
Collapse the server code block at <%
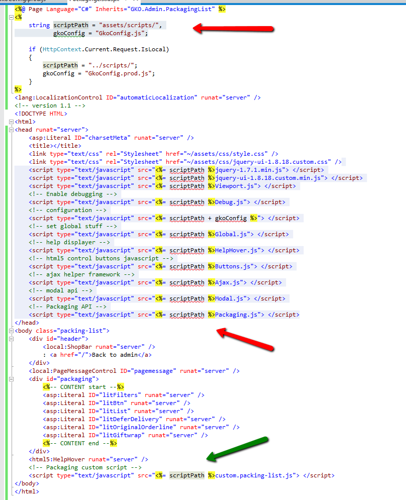[11, 17]
